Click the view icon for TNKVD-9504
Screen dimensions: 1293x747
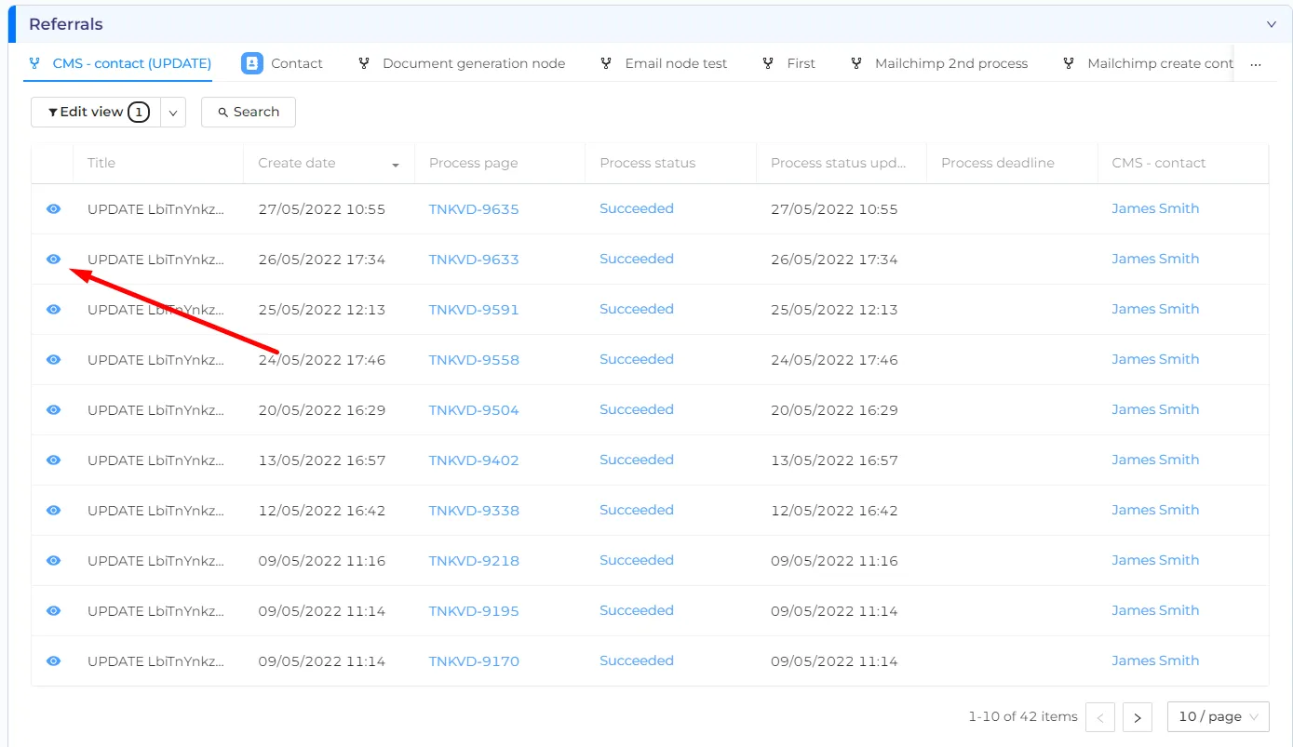(53, 410)
